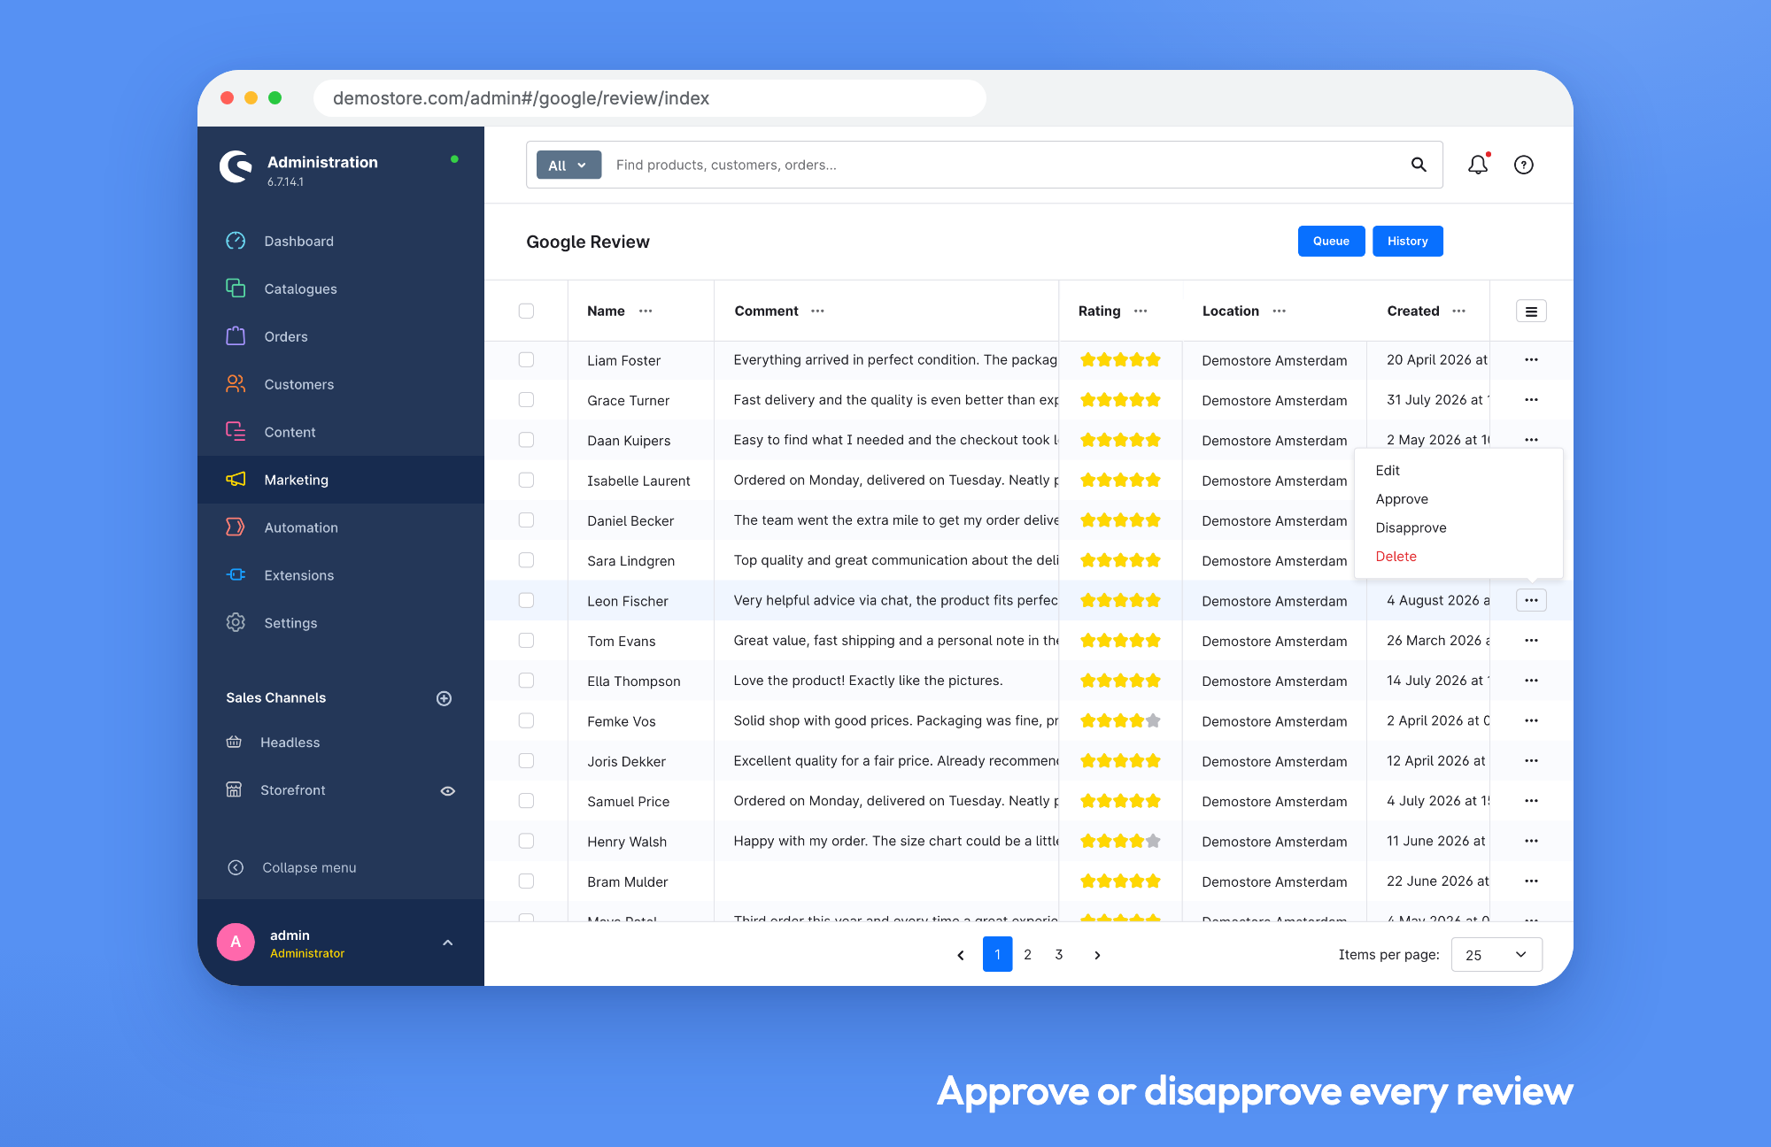Image resolution: width=1771 pixels, height=1147 pixels.
Task: Open row actions for Leon Fischer
Action: coord(1531,601)
